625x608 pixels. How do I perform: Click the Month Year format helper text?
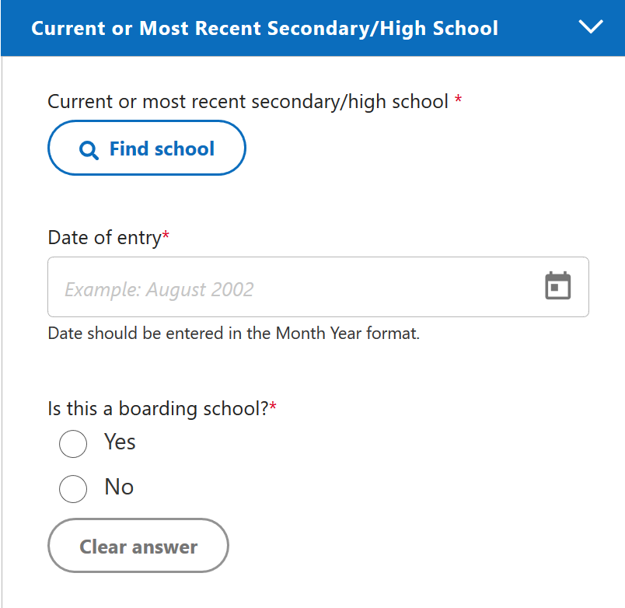tap(233, 334)
